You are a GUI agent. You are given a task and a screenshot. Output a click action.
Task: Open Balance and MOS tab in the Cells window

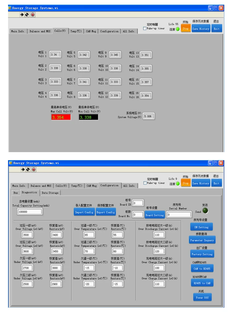click(x=40, y=31)
